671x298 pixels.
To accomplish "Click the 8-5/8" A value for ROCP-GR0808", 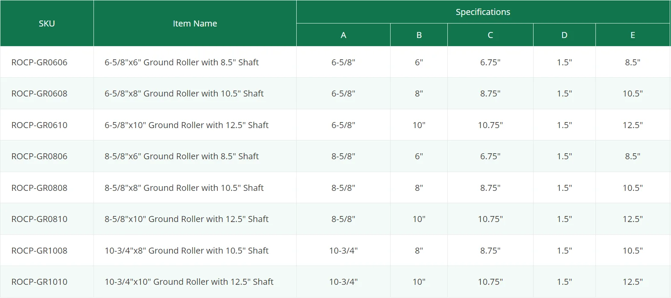I will [343, 188].
